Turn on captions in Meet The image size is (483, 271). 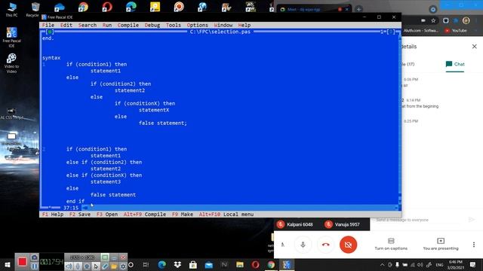click(x=391, y=244)
